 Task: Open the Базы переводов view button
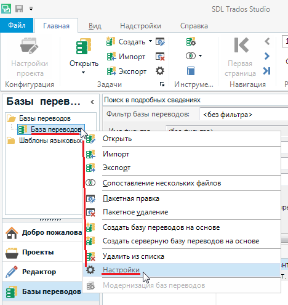(42, 291)
